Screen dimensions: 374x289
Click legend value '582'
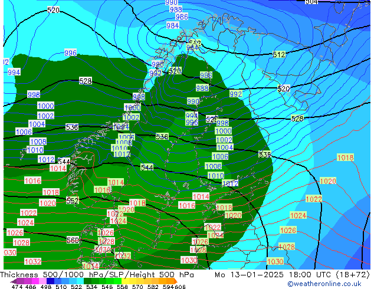coord(153,287)
